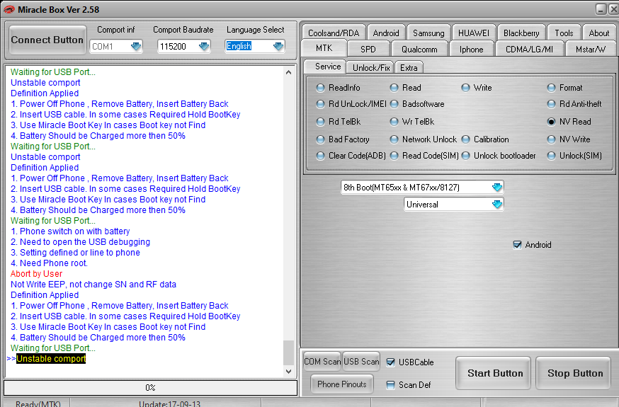The width and height of the screenshot is (619, 407).
Task: Click the Connect Button
Action: click(x=47, y=40)
